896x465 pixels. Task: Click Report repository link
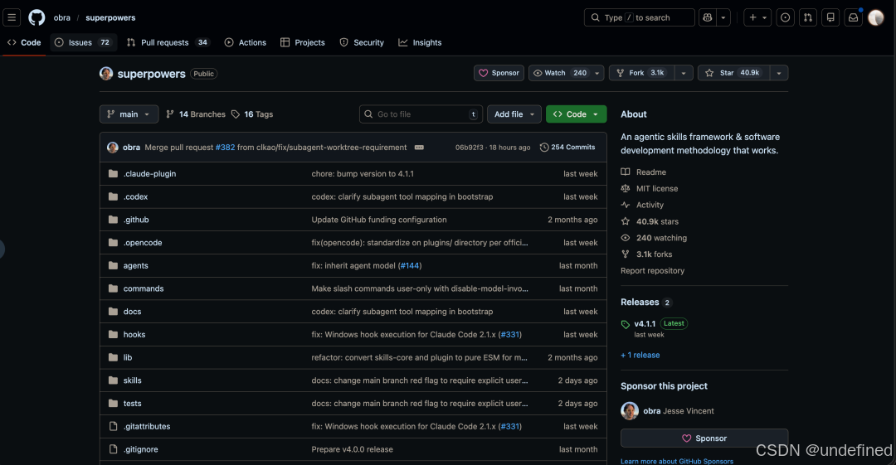pyautogui.click(x=653, y=271)
